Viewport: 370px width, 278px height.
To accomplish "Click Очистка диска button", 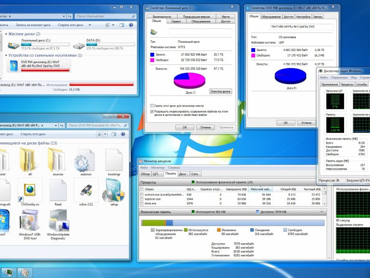I will tap(221, 91).
